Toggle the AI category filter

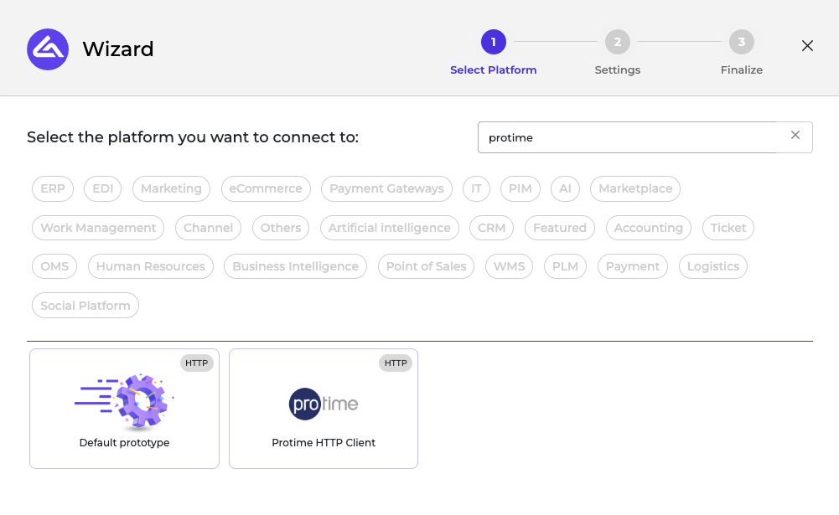pyautogui.click(x=565, y=188)
